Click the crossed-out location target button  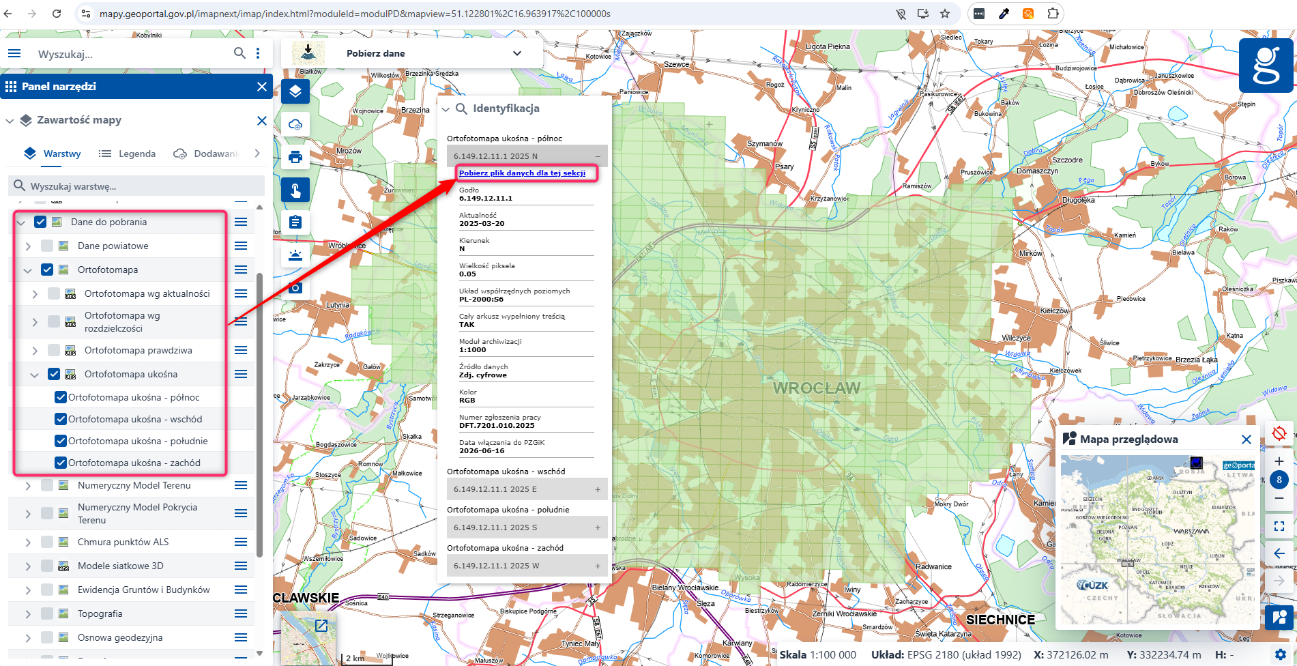click(x=1279, y=433)
